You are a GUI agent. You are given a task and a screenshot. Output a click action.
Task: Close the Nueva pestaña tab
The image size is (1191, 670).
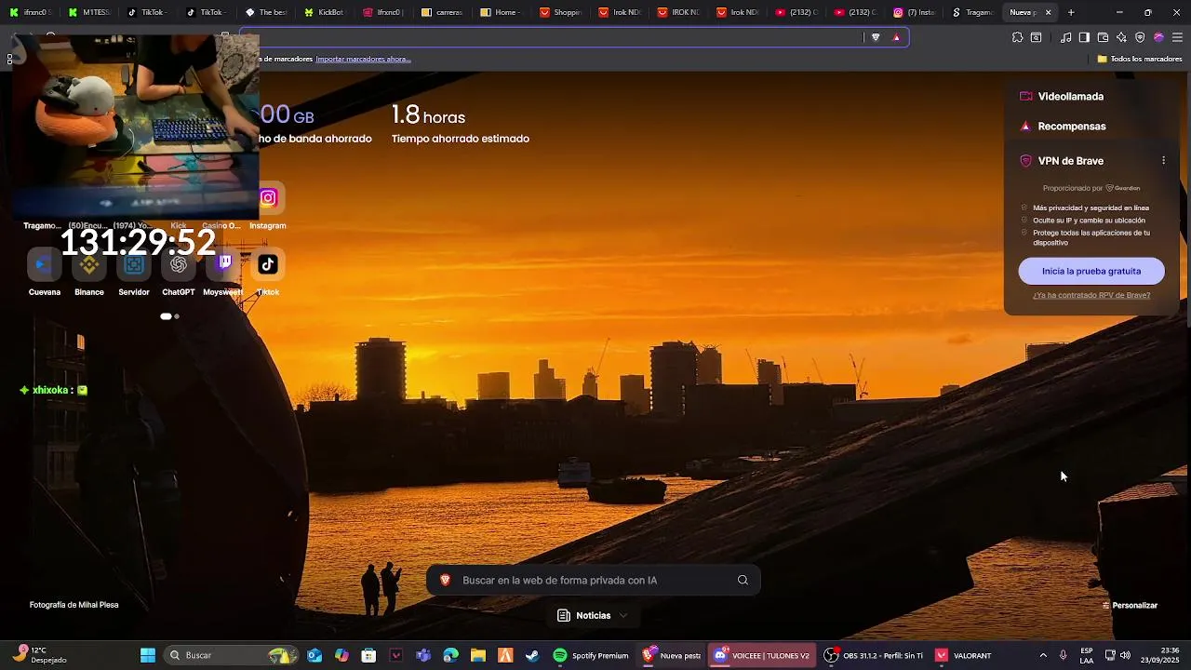click(1049, 12)
